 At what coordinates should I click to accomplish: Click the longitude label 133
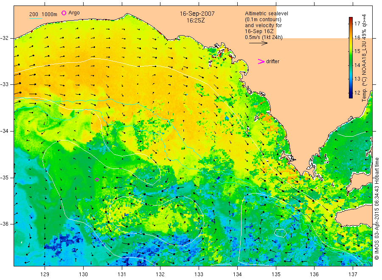[199, 274]
